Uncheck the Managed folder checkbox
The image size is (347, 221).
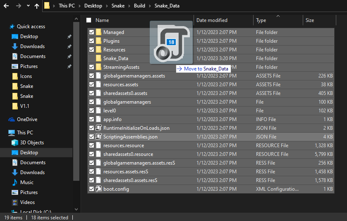click(x=92, y=32)
